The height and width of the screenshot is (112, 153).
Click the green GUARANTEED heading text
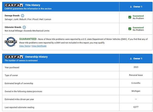pos(28,39)
